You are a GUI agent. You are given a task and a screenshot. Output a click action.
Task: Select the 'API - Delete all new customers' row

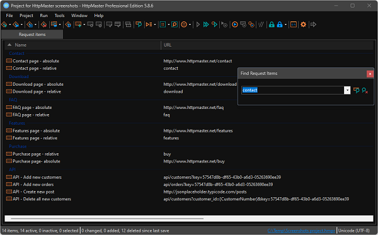point(189,199)
